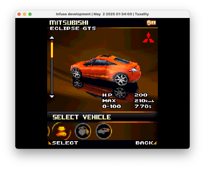Minimize the window with yellow button
This screenshot has height=169, width=205.
coord(25,14)
